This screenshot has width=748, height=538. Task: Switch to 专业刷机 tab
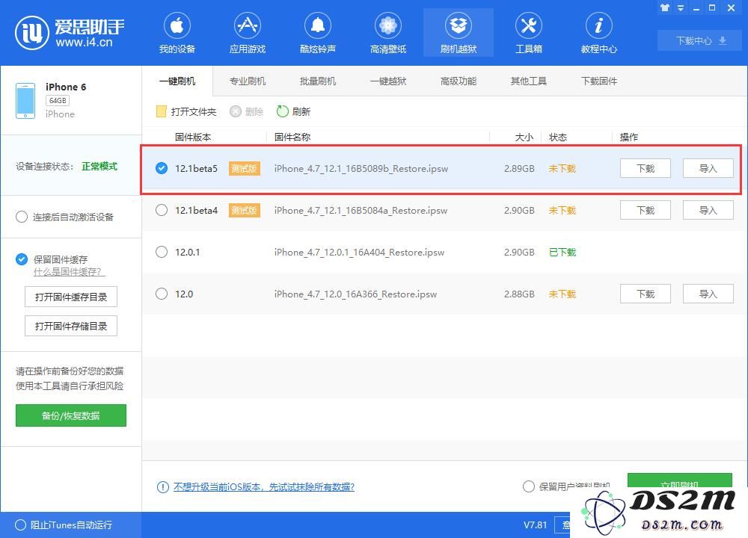(x=247, y=81)
